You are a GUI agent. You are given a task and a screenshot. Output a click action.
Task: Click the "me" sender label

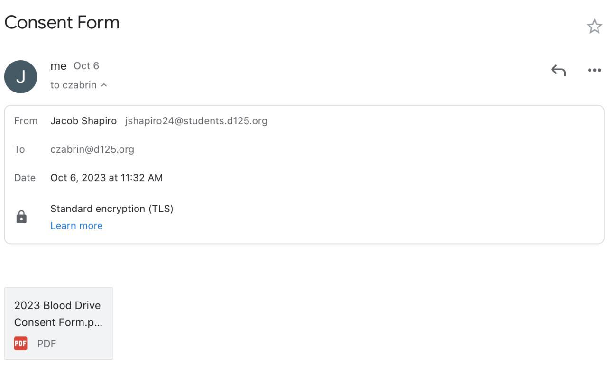[58, 66]
